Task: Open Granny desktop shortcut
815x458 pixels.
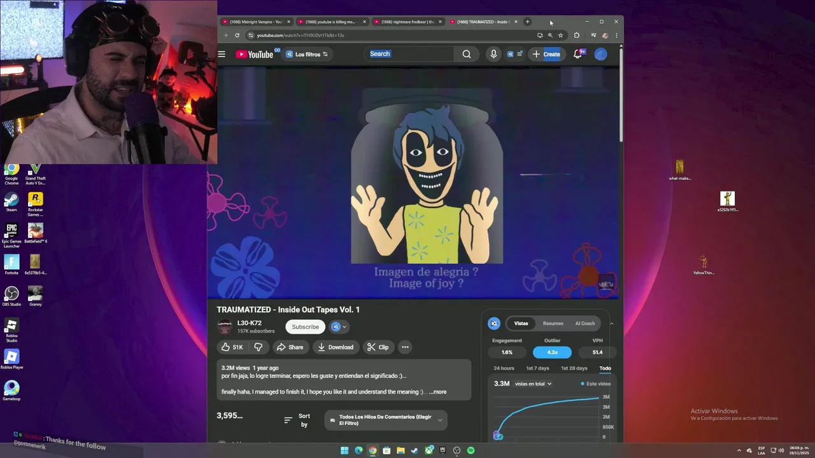Action: [36, 296]
